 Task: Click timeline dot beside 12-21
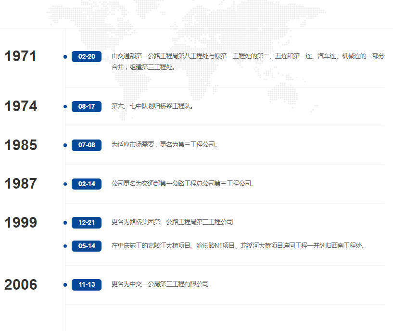point(65,223)
